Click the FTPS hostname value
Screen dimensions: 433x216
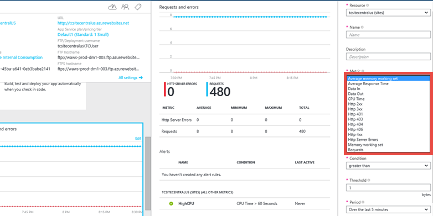click(x=99, y=69)
